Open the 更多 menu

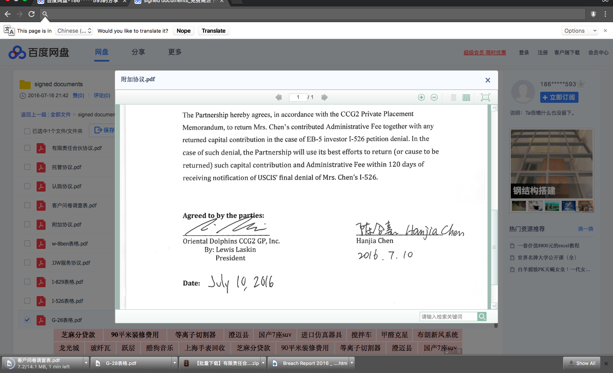[x=175, y=52]
